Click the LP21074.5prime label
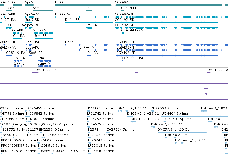 tap(101, 135)
